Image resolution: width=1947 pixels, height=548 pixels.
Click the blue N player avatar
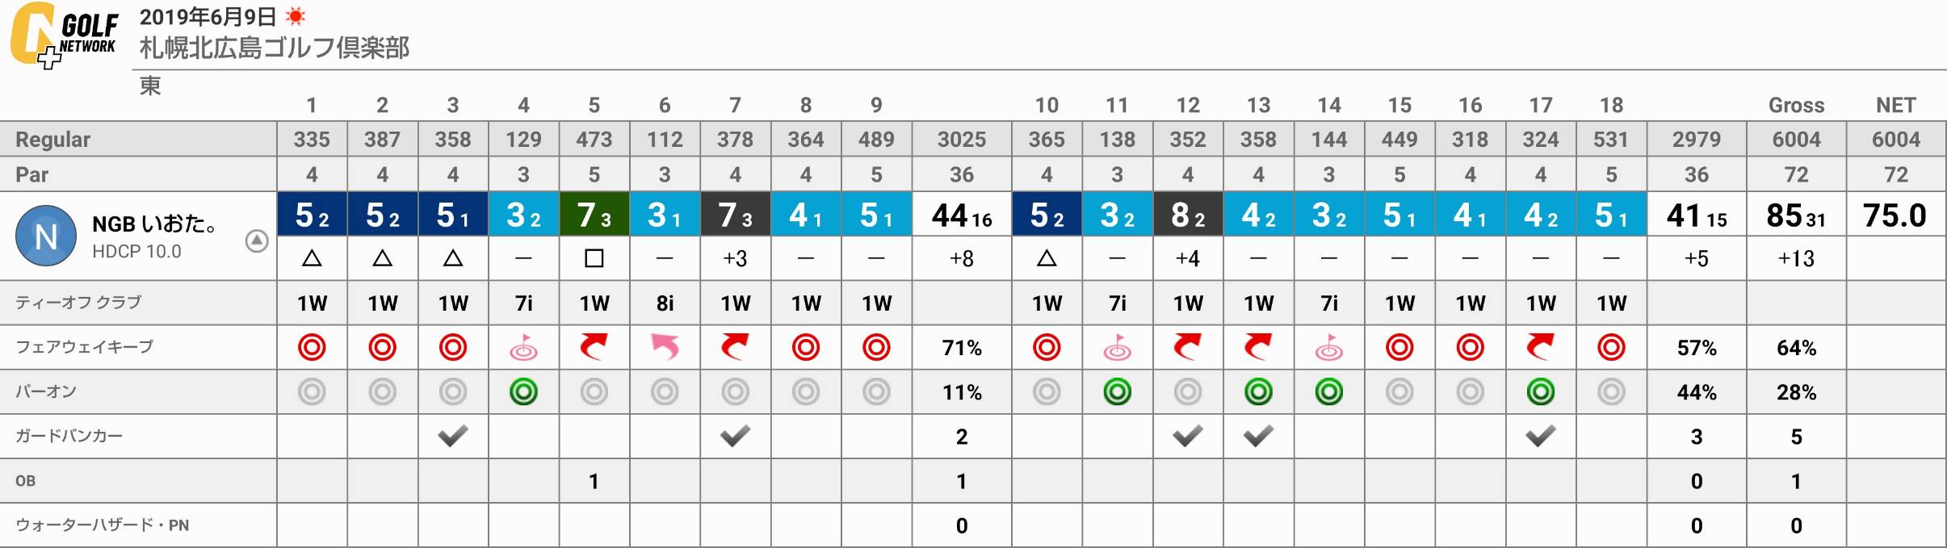[x=46, y=236]
